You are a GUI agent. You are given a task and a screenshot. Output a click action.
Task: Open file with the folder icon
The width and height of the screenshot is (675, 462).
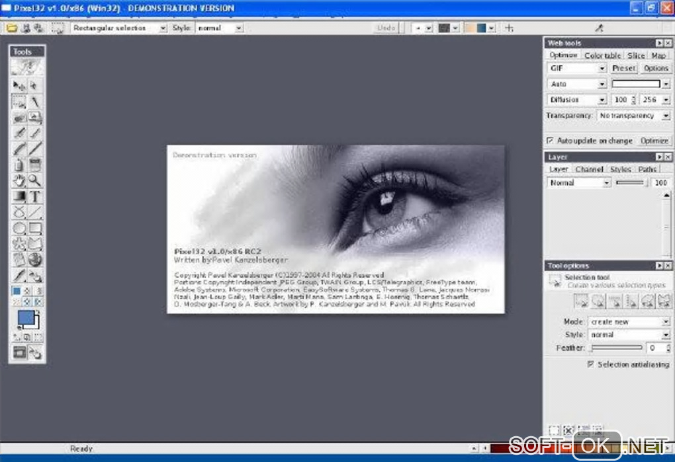12,28
